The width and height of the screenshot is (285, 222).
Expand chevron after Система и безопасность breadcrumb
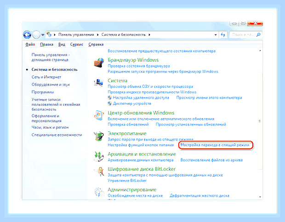[149, 34]
